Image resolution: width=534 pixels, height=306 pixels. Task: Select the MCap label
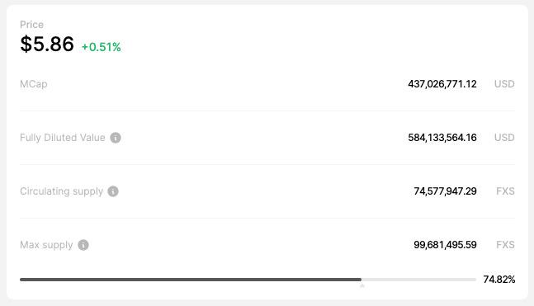click(33, 84)
